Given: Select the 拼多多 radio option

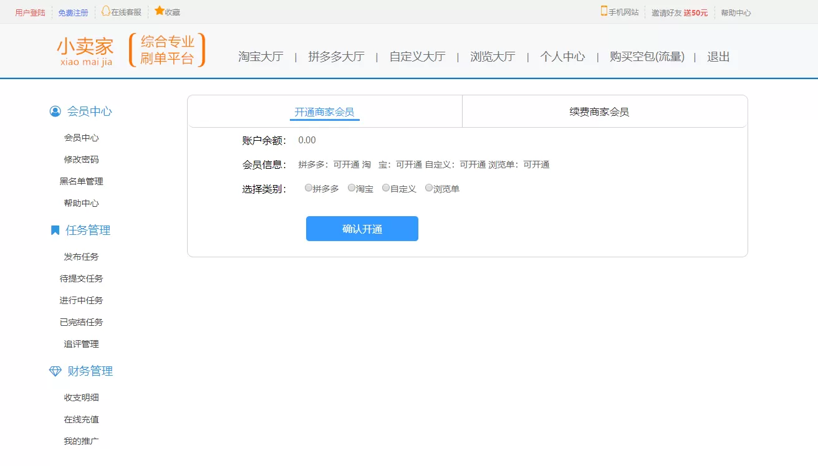Looking at the screenshot, I should [309, 188].
